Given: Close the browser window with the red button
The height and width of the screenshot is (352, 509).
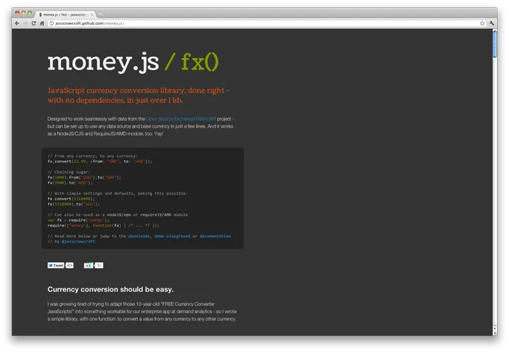Looking at the screenshot, I should coord(17,13).
